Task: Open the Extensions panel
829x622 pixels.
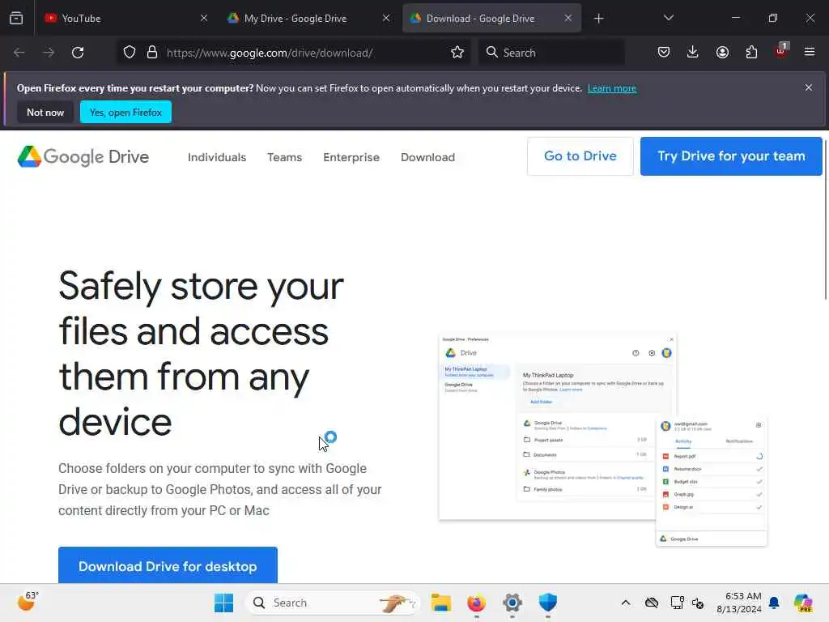Action: pos(751,53)
